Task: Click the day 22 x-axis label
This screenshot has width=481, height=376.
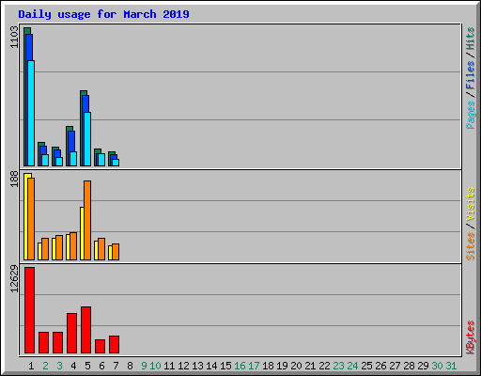Action: [324, 366]
